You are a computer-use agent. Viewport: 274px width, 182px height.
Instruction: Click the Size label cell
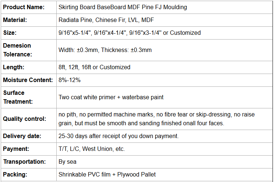tap(29, 33)
